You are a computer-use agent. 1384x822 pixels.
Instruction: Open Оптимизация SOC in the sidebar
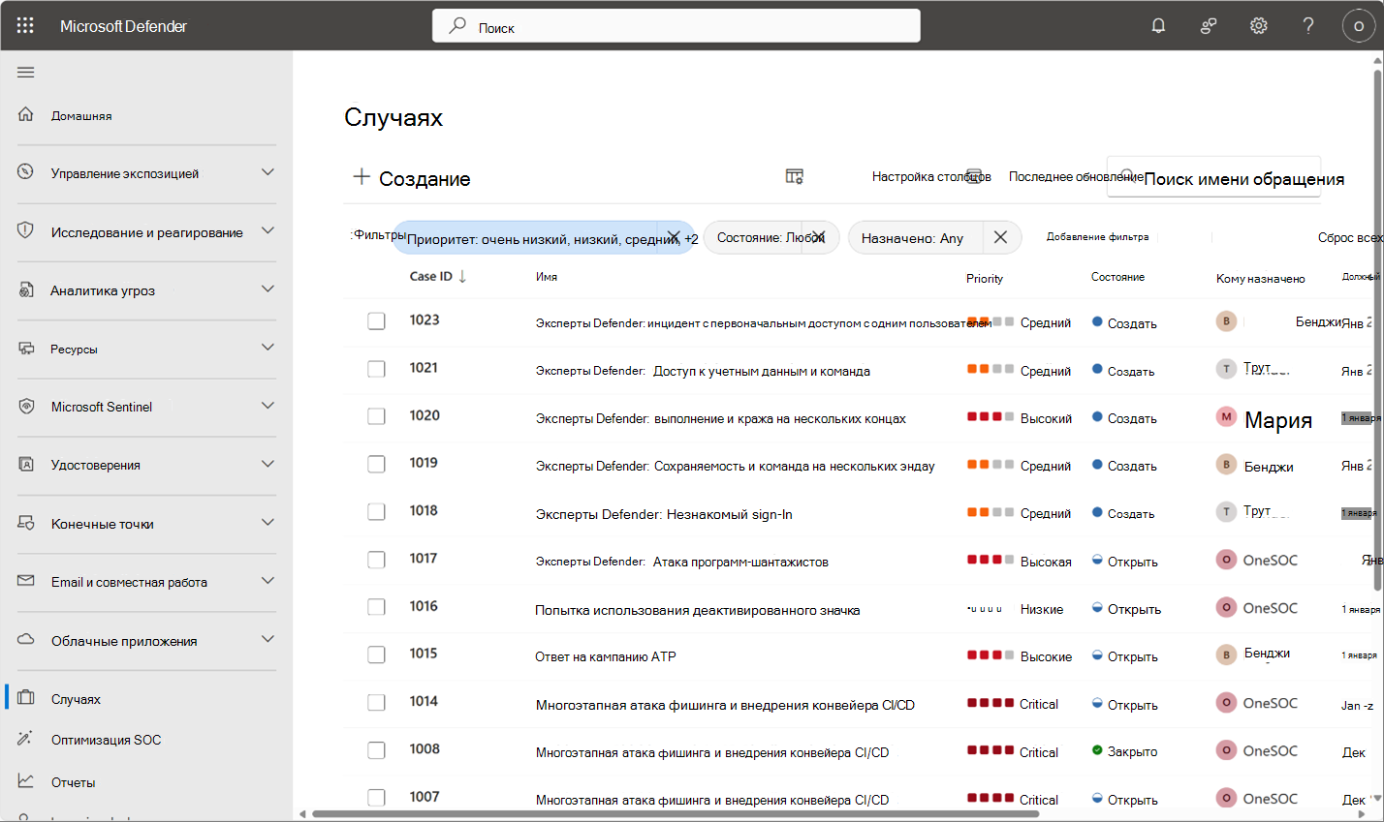click(x=107, y=740)
